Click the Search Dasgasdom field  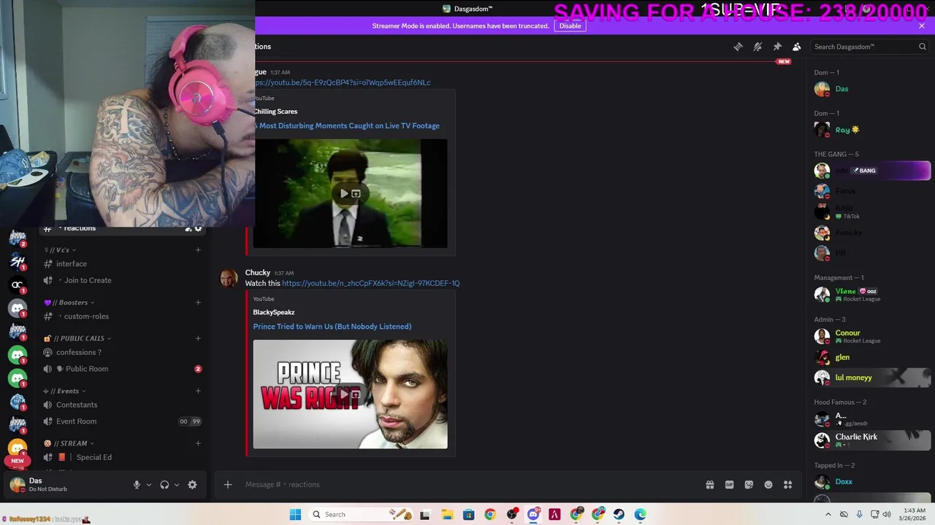click(869, 47)
